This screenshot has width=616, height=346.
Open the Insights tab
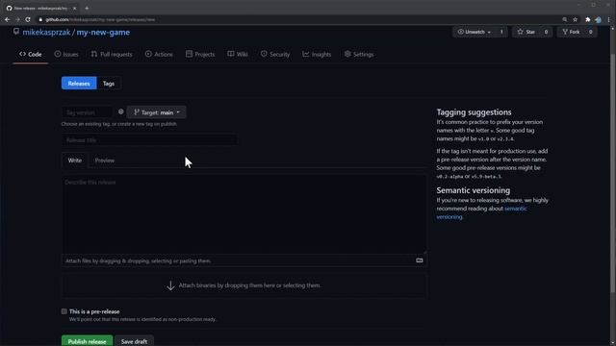click(317, 54)
